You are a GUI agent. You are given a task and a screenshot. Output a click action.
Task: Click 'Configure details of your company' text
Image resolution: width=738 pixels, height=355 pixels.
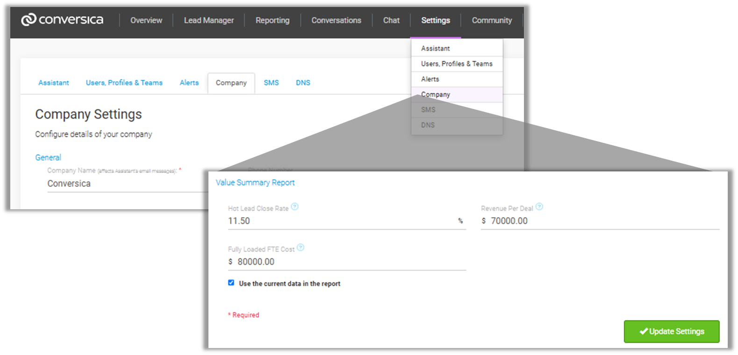coord(93,134)
